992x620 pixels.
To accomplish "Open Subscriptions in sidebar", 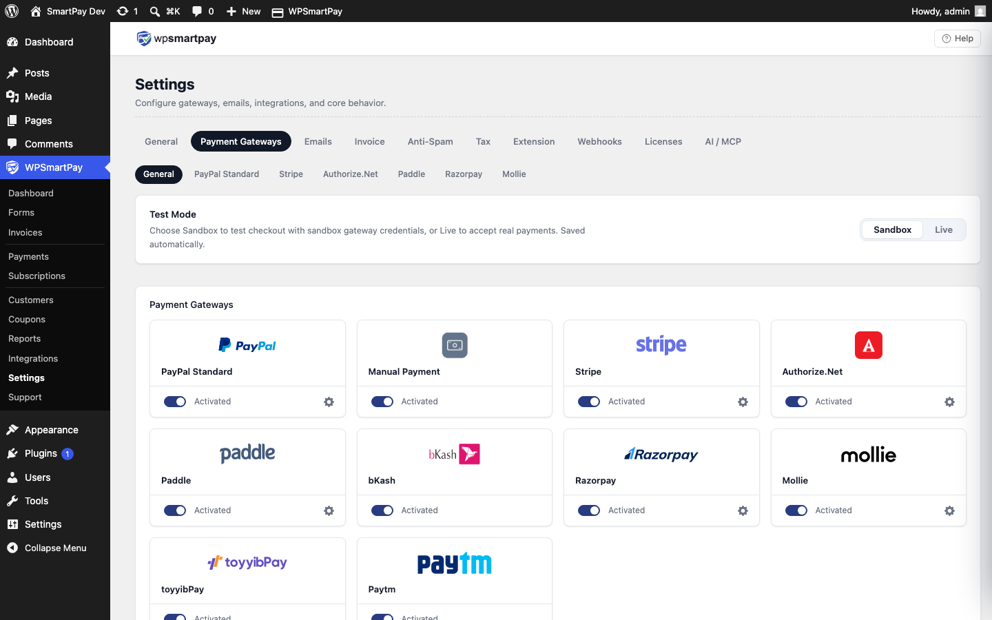I will 37,276.
